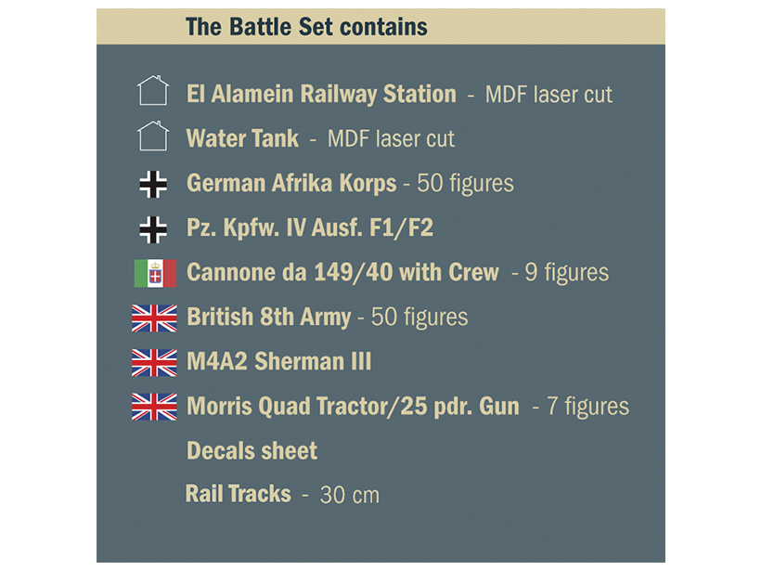The height and width of the screenshot is (571, 761).
Task: Select the German cross icon beside Afrika Korps
Action: (x=153, y=183)
